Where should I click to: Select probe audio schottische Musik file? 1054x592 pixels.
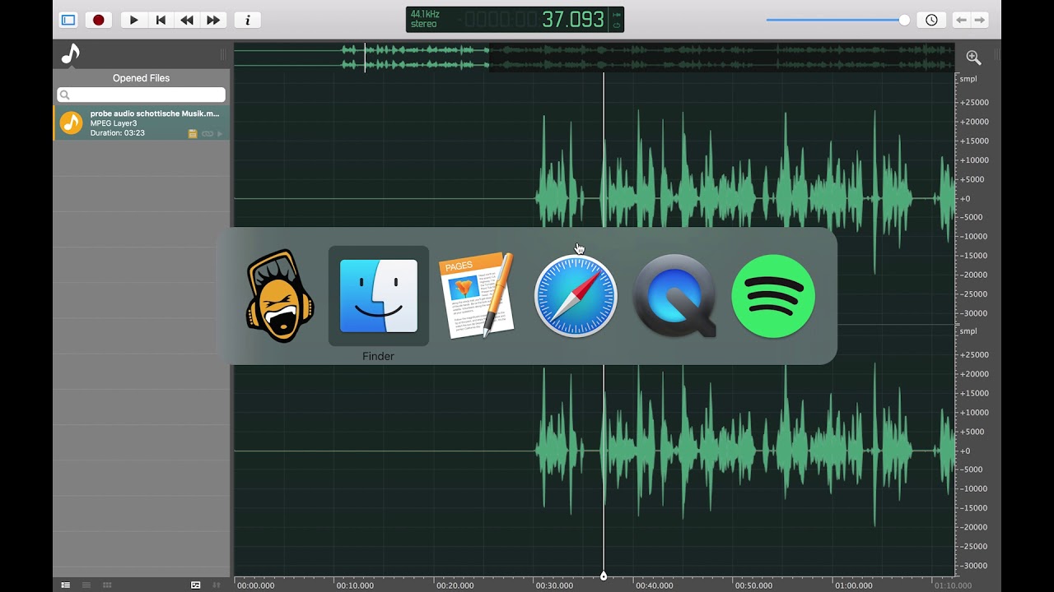(x=142, y=123)
